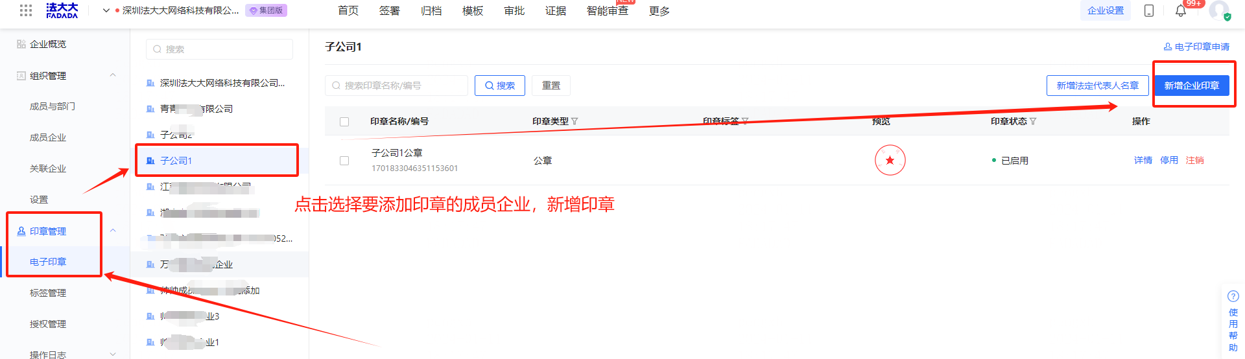Click the 已启用 status text

1015,161
